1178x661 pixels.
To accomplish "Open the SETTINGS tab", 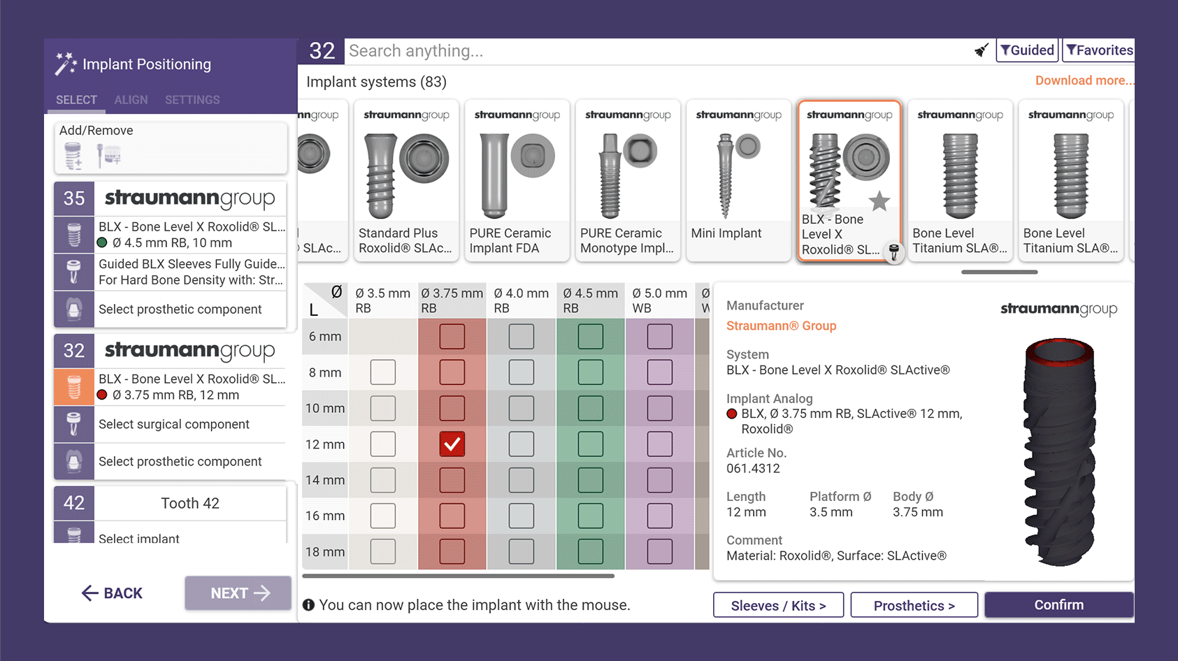I will click(192, 100).
